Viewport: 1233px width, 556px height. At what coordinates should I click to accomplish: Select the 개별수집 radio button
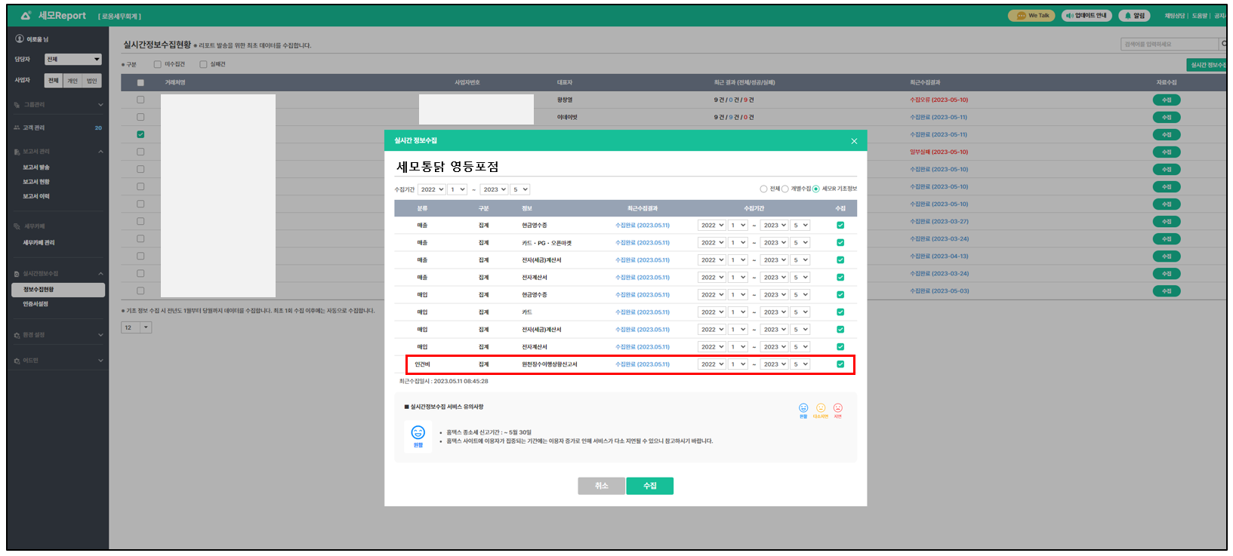pyautogui.click(x=785, y=189)
